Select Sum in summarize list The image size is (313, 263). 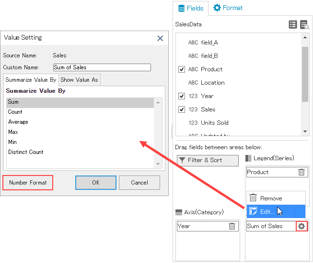click(x=80, y=102)
